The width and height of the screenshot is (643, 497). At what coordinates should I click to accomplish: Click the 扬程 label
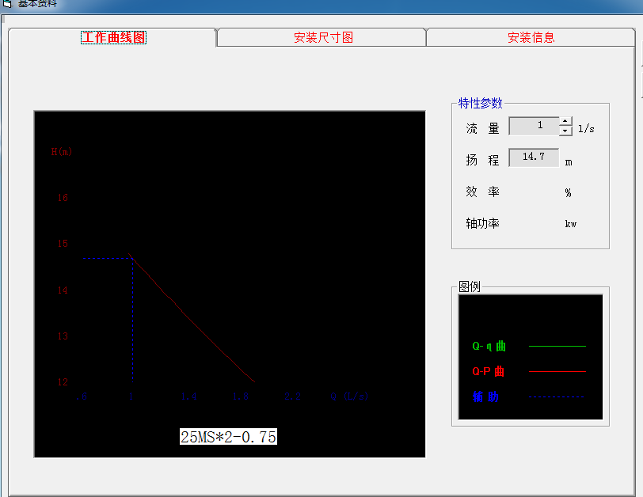[482, 160]
